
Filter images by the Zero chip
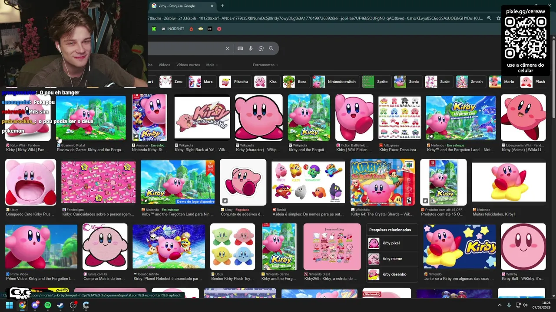(x=172, y=81)
